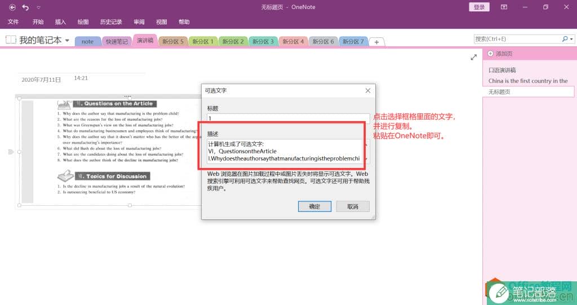
Task: Switch to the 新分区 6 section tab
Action: pyautogui.click(x=323, y=42)
